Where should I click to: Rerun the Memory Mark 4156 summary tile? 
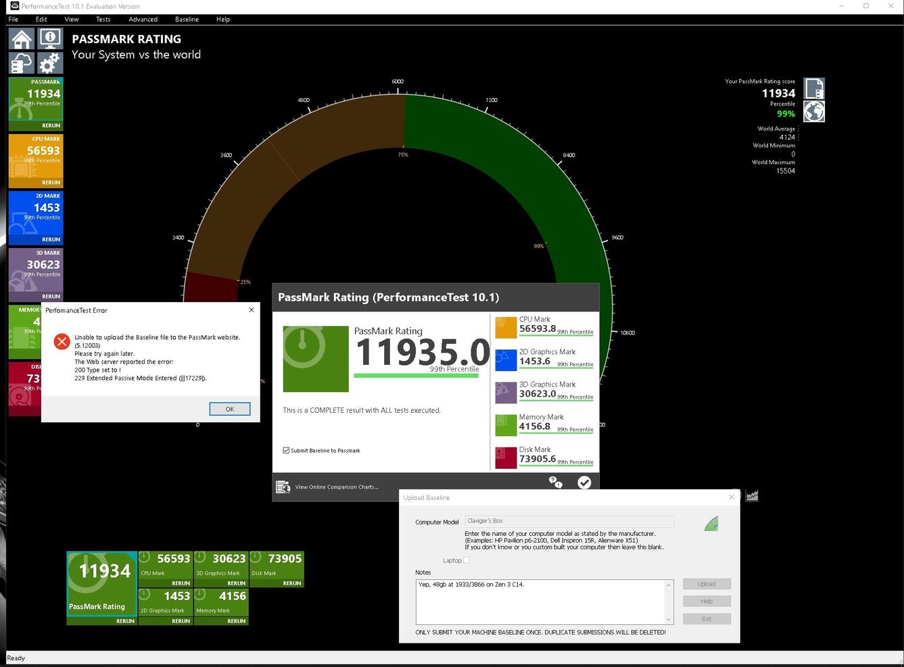(237, 621)
